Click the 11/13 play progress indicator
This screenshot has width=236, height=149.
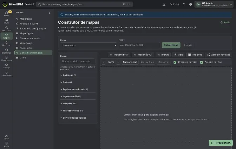pos(174,4)
